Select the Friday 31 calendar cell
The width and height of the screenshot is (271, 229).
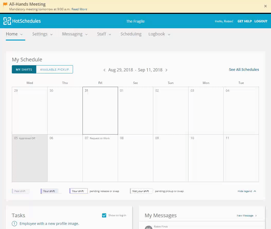[100, 111]
